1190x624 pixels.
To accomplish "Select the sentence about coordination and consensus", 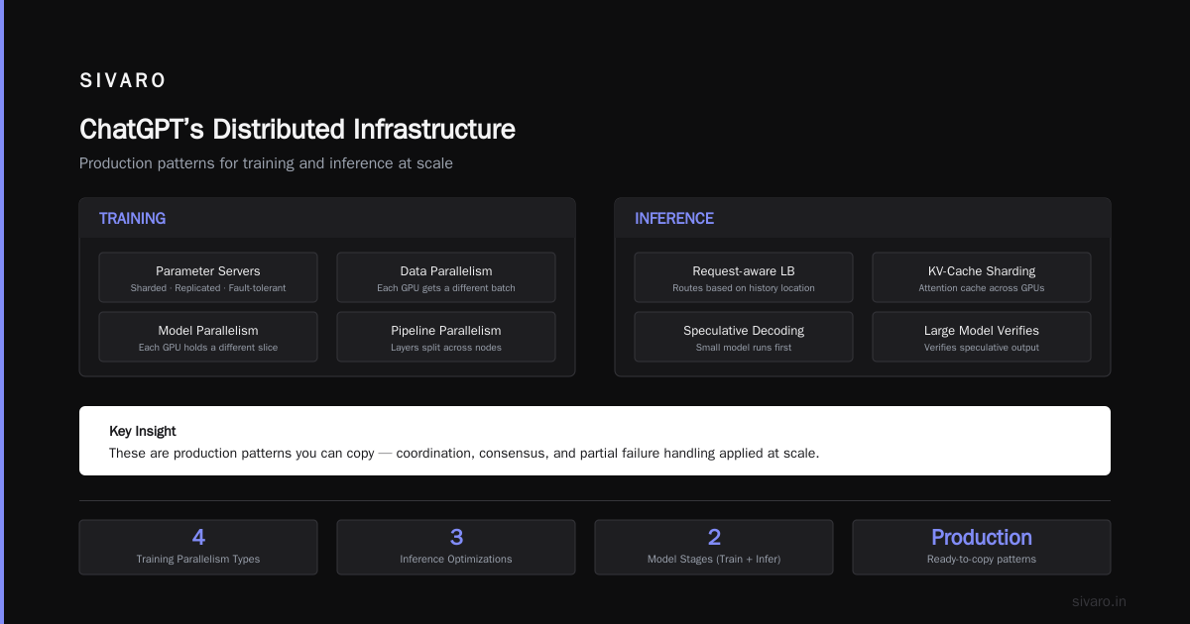I will tap(464, 454).
